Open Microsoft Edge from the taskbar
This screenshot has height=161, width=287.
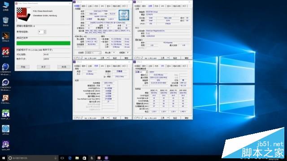(70, 158)
